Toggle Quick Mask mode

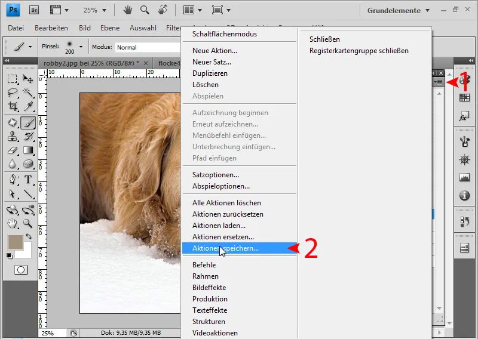point(21,270)
